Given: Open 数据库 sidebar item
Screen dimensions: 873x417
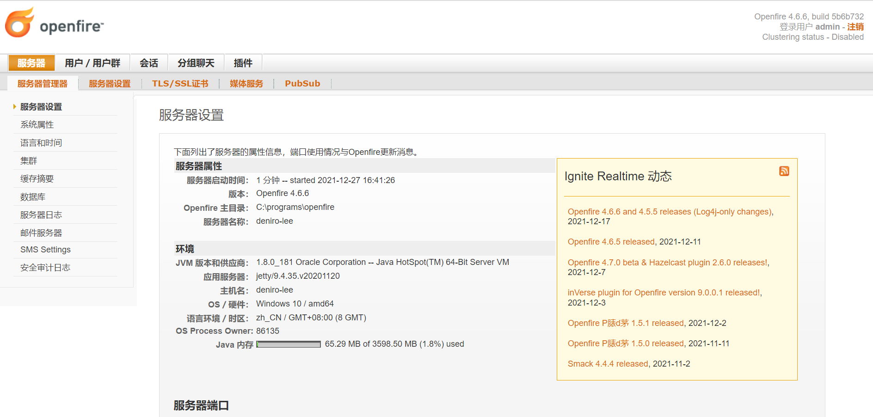Looking at the screenshot, I should click(x=33, y=197).
